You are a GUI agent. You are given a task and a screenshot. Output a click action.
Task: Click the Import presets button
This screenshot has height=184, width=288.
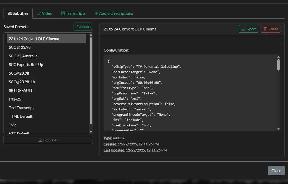click(83, 27)
